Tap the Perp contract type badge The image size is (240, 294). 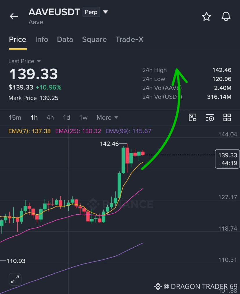tap(91, 12)
